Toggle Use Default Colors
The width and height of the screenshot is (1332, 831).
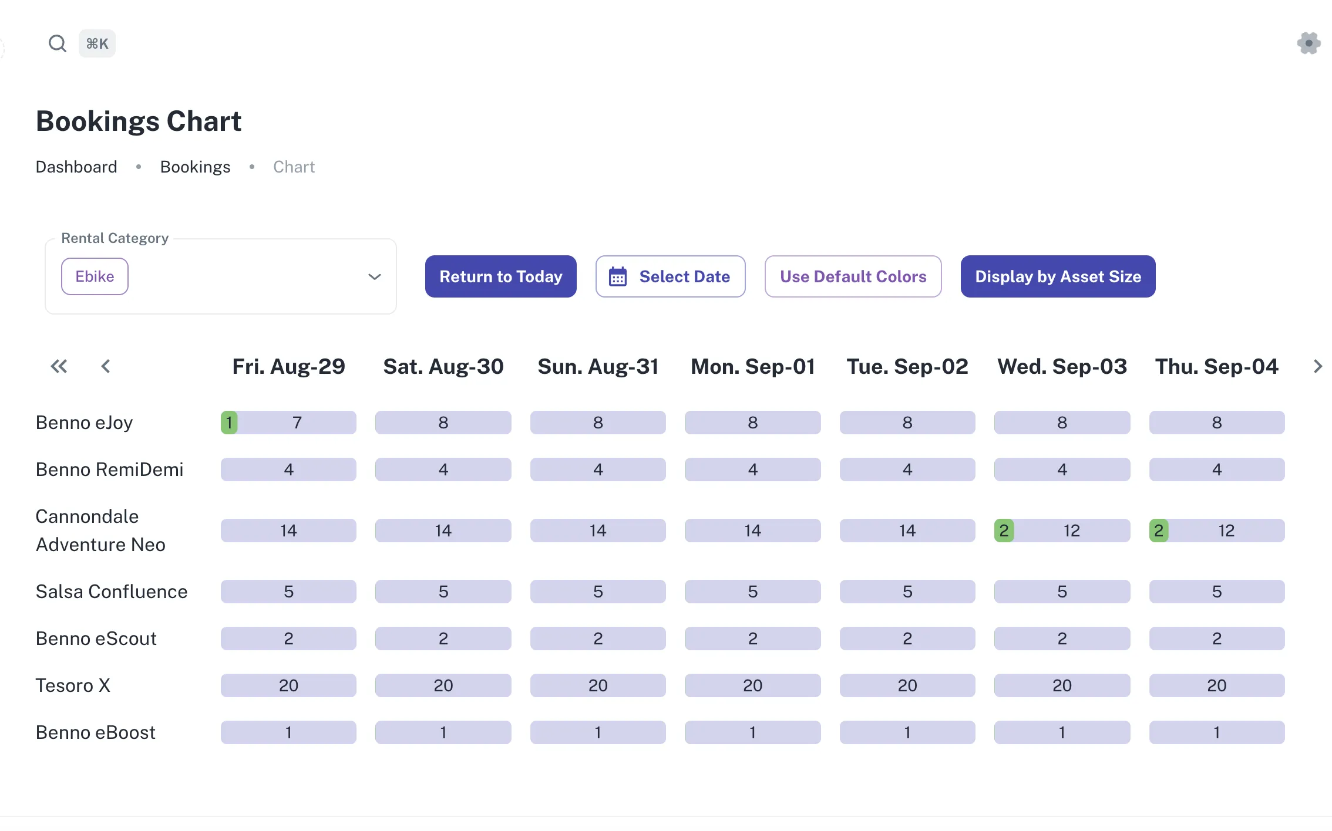(x=853, y=276)
